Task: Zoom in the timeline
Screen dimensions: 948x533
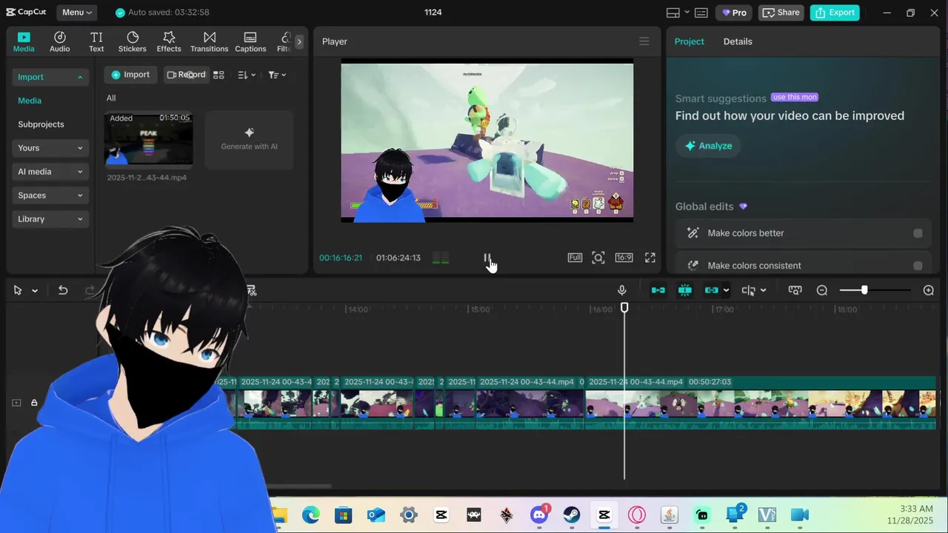Action: pyautogui.click(x=929, y=290)
